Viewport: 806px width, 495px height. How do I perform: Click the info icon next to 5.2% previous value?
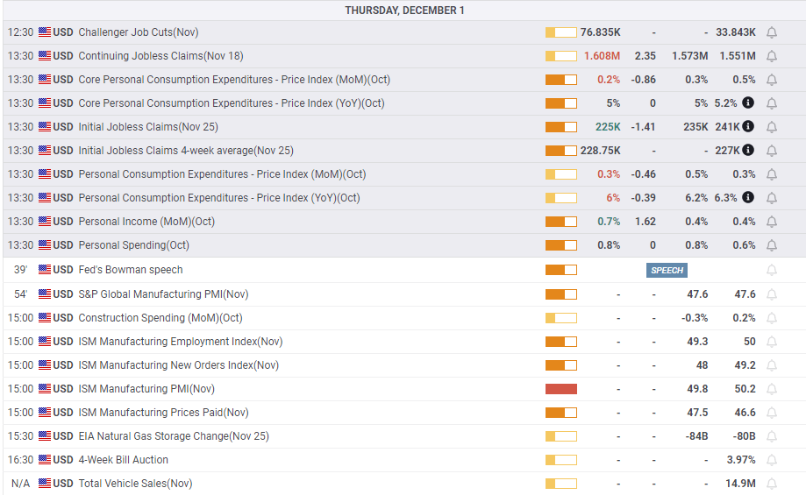tap(748, 103)
